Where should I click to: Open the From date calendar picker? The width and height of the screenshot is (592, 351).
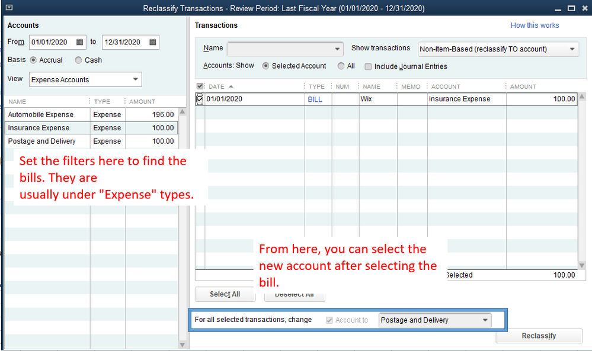tap(79, 42)
